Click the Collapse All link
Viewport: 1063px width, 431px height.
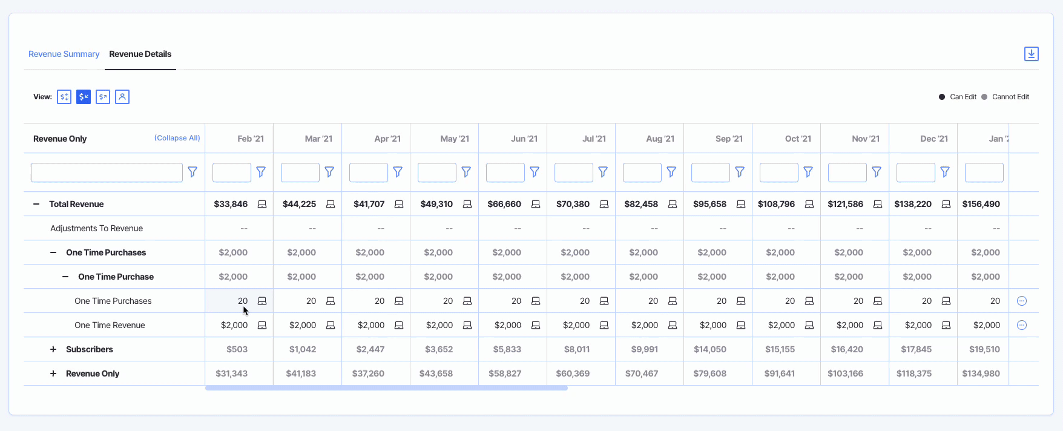[x=177, y=138]
